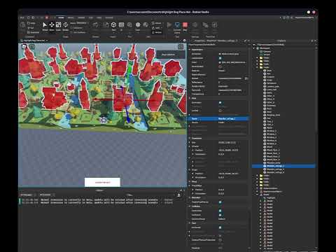
Task: Click the place file tab above viewport
Action: coord(34,41)
